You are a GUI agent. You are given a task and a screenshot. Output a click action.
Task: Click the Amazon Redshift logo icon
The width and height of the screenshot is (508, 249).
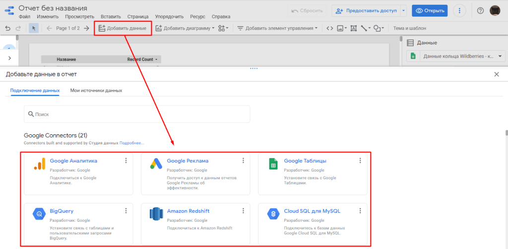tap(156, 214)
